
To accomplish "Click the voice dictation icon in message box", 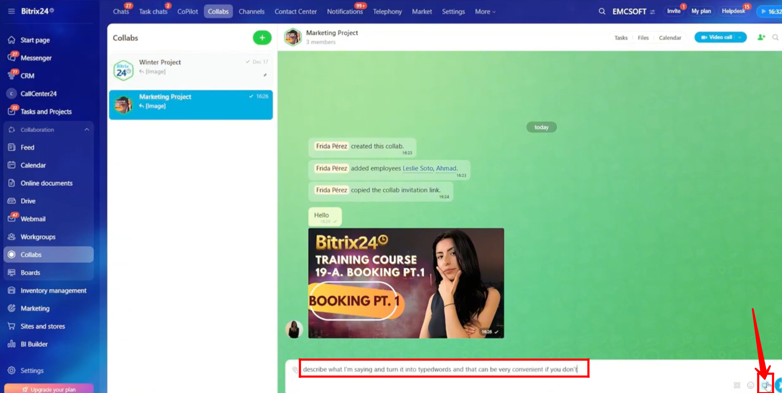I will 765,385.
